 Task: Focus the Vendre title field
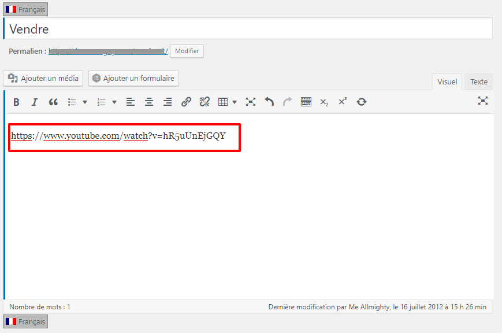[248, 29]
